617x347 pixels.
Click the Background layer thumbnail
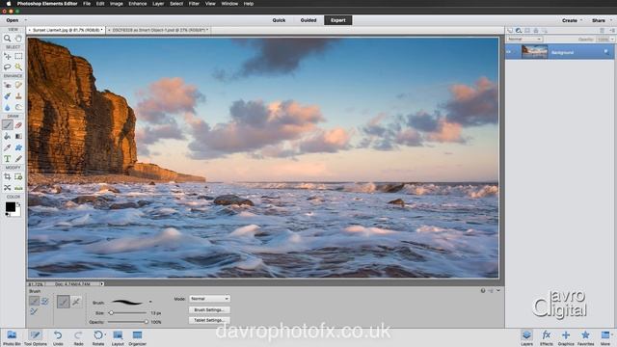coord(534,51)
